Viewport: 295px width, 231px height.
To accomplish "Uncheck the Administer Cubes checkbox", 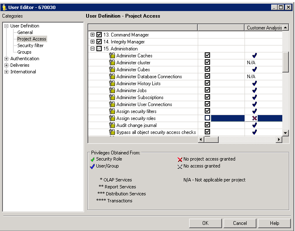I will point(207,69).
